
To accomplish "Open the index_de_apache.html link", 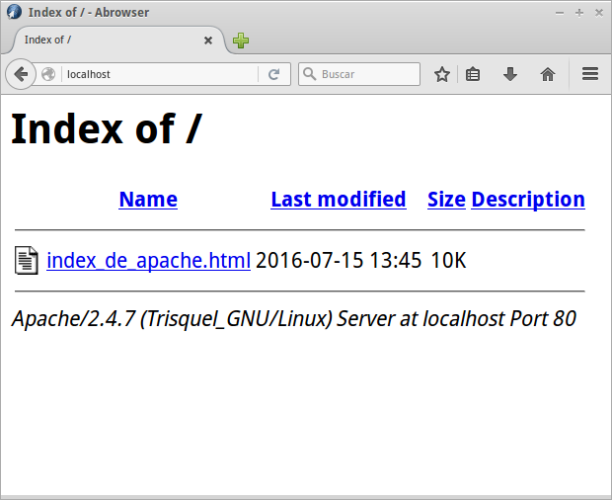I will click(x=148, y=261).
